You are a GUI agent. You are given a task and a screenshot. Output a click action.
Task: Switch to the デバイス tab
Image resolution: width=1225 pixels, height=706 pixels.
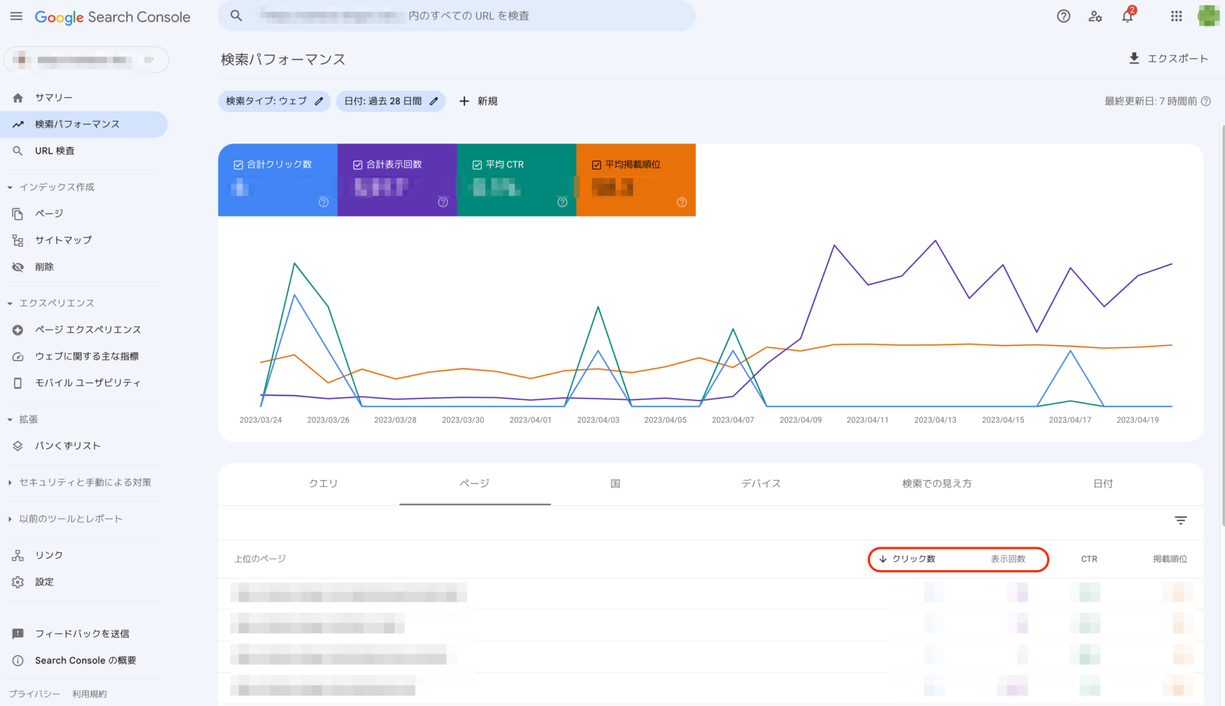(x=761, y=483)
